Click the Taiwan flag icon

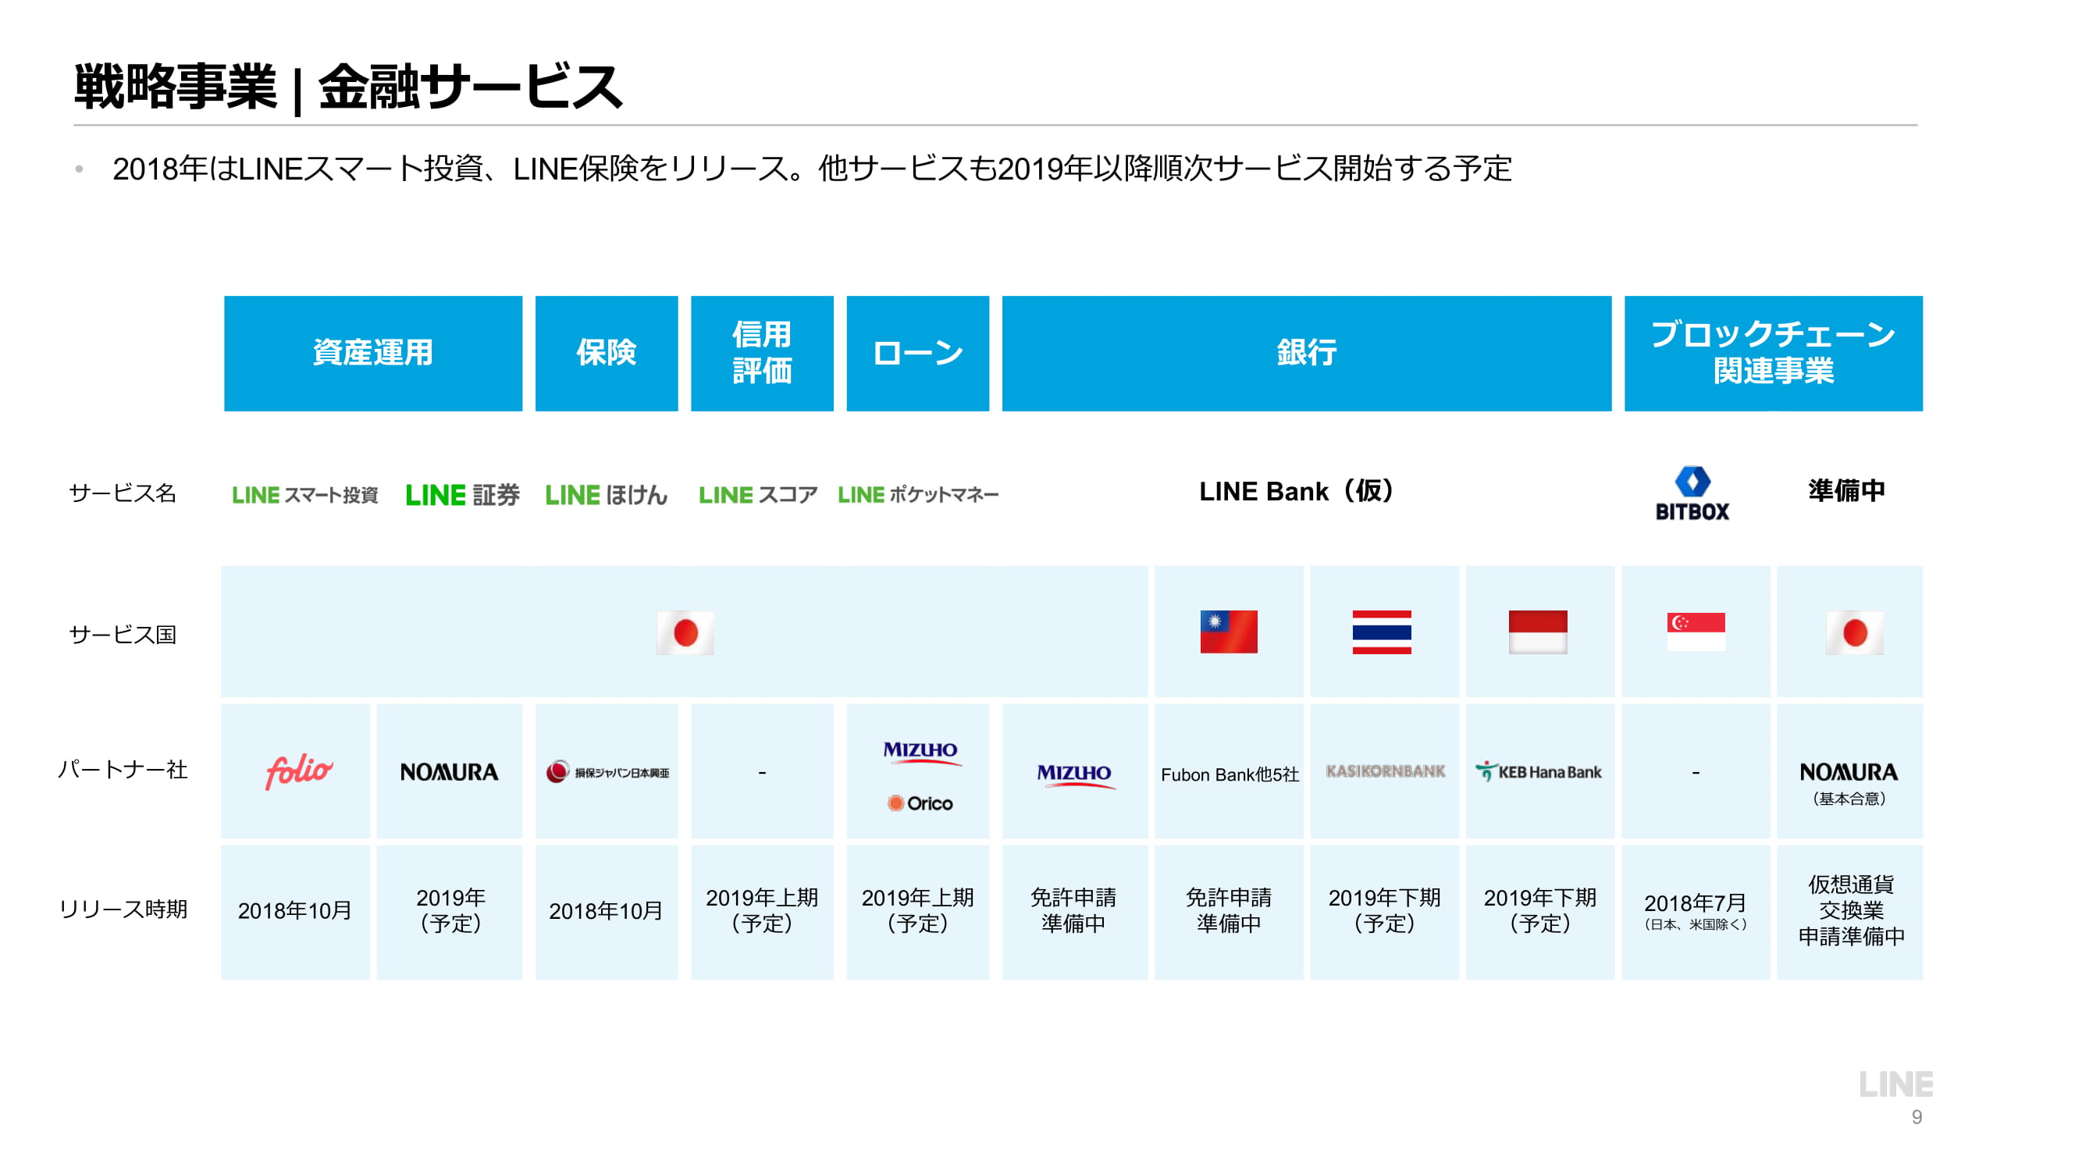click(x=1229, y=631)
